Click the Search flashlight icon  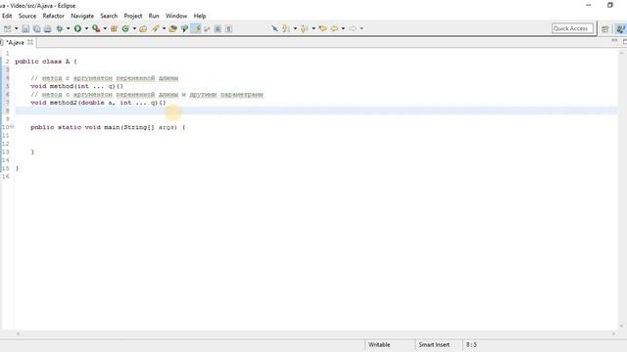pyautogui.click(x=155, y=28)
